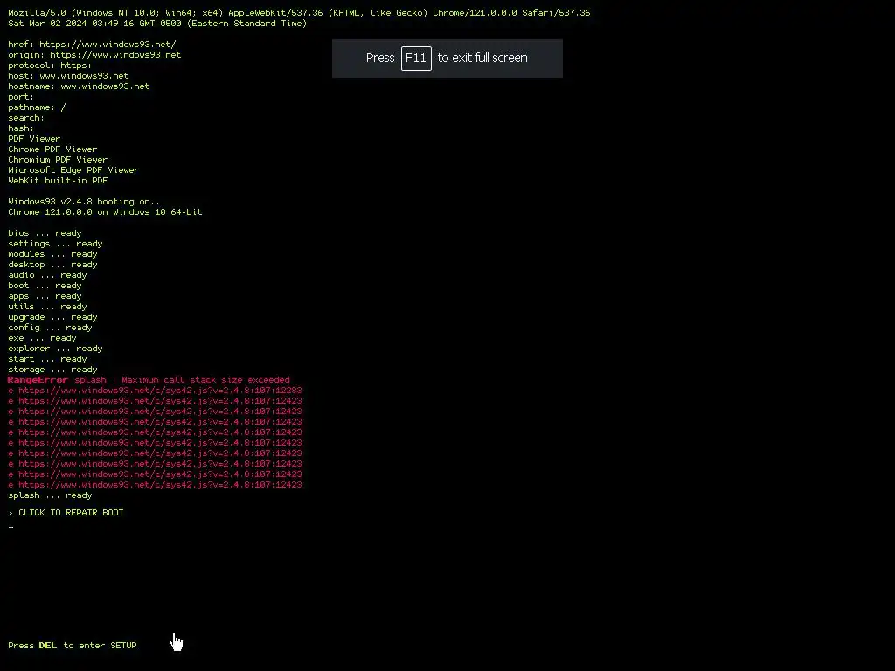Image resolution: width=895 pixels, height=671 pixels.
Task: Click the 'exe ... ready' line
Action: (42, 338)
